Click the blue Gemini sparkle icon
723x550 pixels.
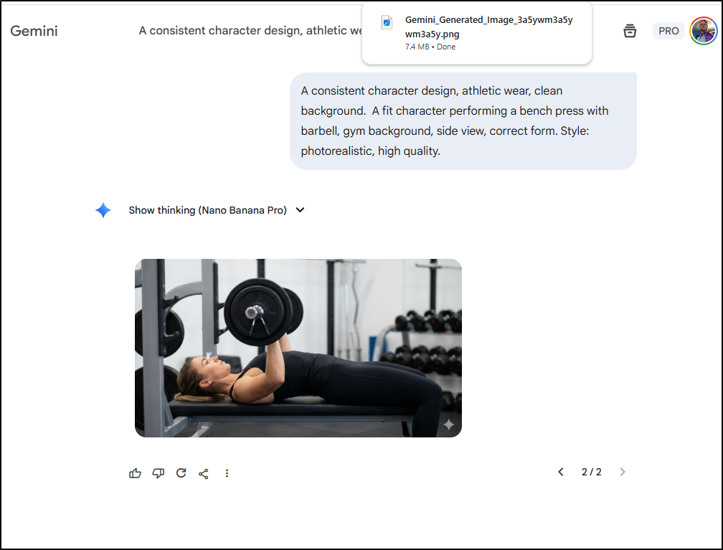pos(103,210)
